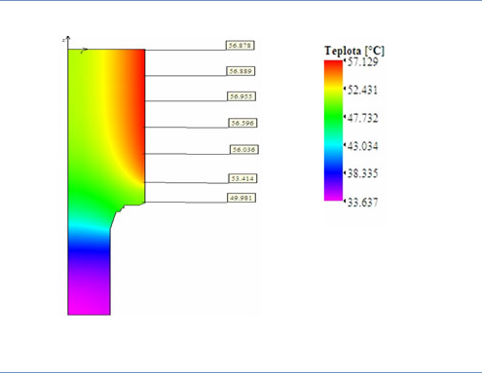This screenshot has width=482, height=373.
Task: Click the Teplota [°C] legend title
Action: coord(354,51)
